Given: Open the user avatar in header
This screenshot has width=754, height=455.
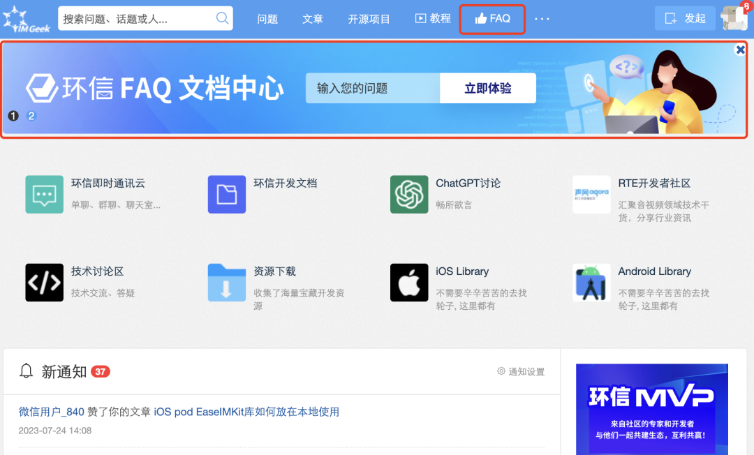Looking at the screenshot, I should (734, 18).
